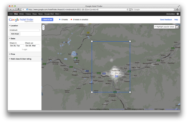Select bottom-left handle of the blue shape
The width and height of the screenshot is (188, 123).
(x=92, y=92)
